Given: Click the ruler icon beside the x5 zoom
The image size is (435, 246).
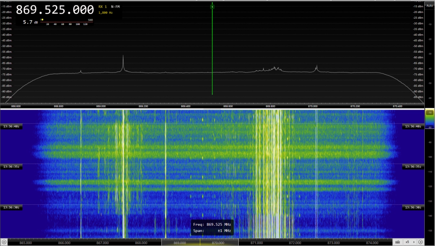Looking at the screenshot, I should click(x=398, y=242).
